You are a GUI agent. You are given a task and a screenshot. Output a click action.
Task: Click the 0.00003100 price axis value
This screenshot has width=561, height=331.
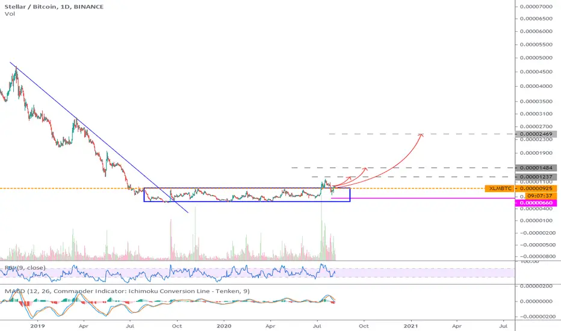pos(536,114)
